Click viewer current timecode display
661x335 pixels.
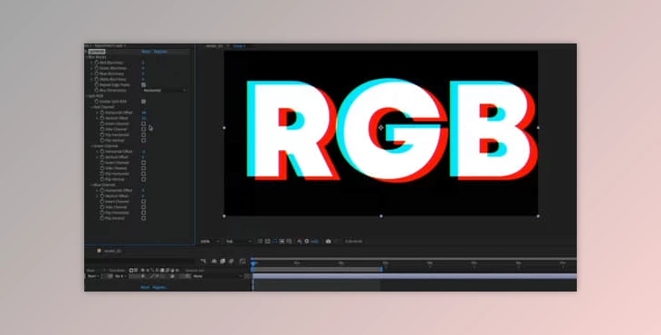(x=353, y=242)
